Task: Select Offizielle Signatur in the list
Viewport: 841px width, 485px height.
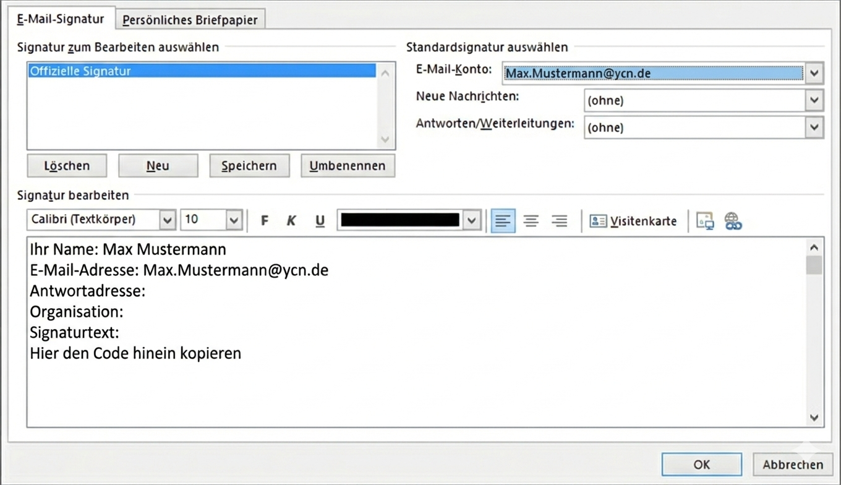Action: pyautogui.click(x=202, y=71)
